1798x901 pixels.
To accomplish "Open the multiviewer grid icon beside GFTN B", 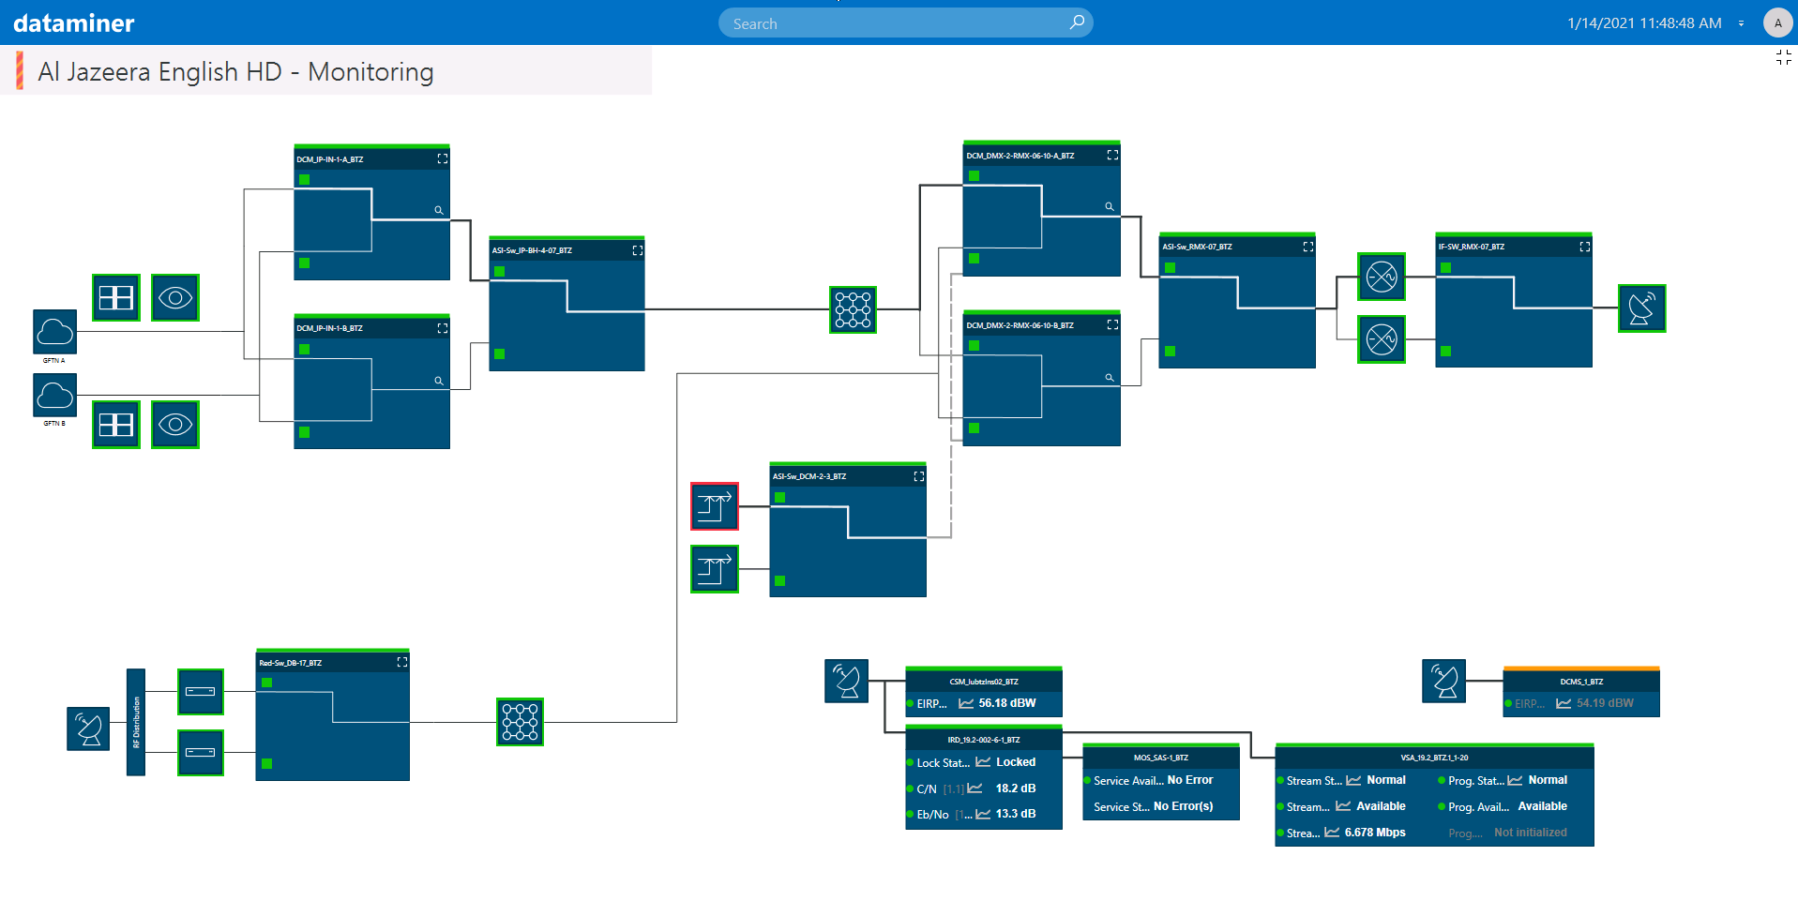I will (116, 425).
